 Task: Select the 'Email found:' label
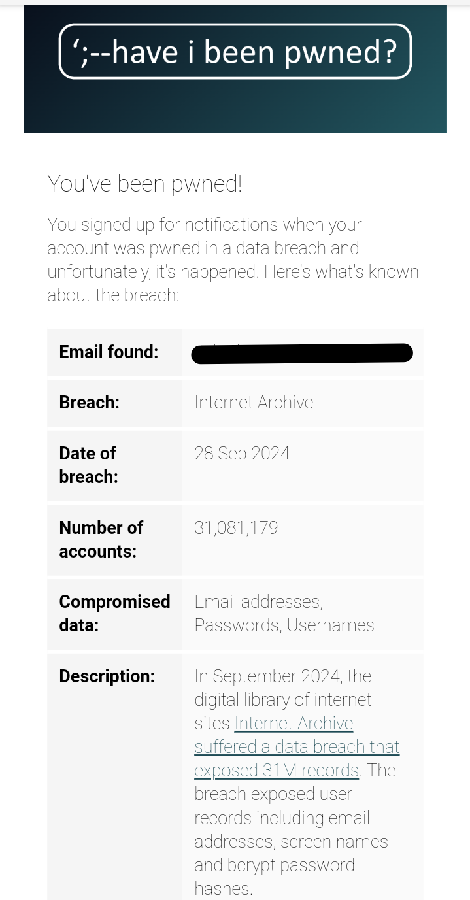109,352
